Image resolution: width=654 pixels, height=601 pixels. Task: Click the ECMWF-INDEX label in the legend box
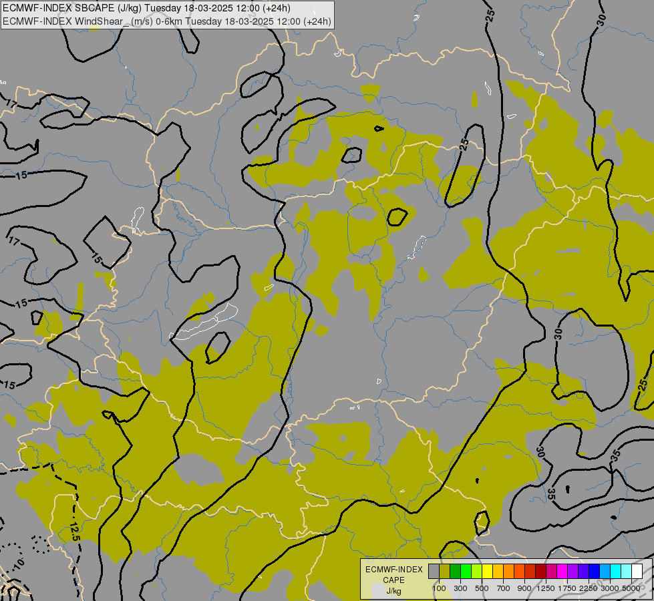click(x=393, y=570)
